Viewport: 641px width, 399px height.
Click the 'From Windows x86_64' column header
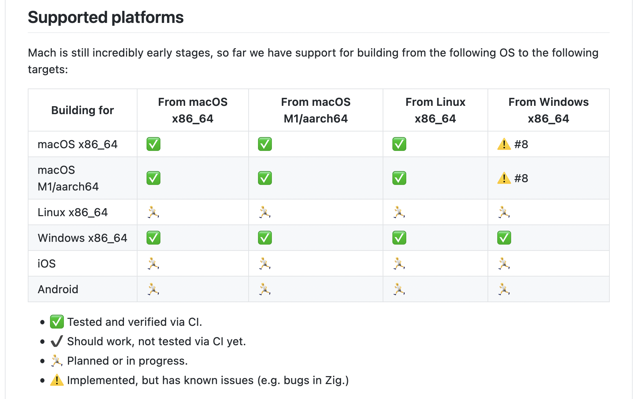coord(548,110)
